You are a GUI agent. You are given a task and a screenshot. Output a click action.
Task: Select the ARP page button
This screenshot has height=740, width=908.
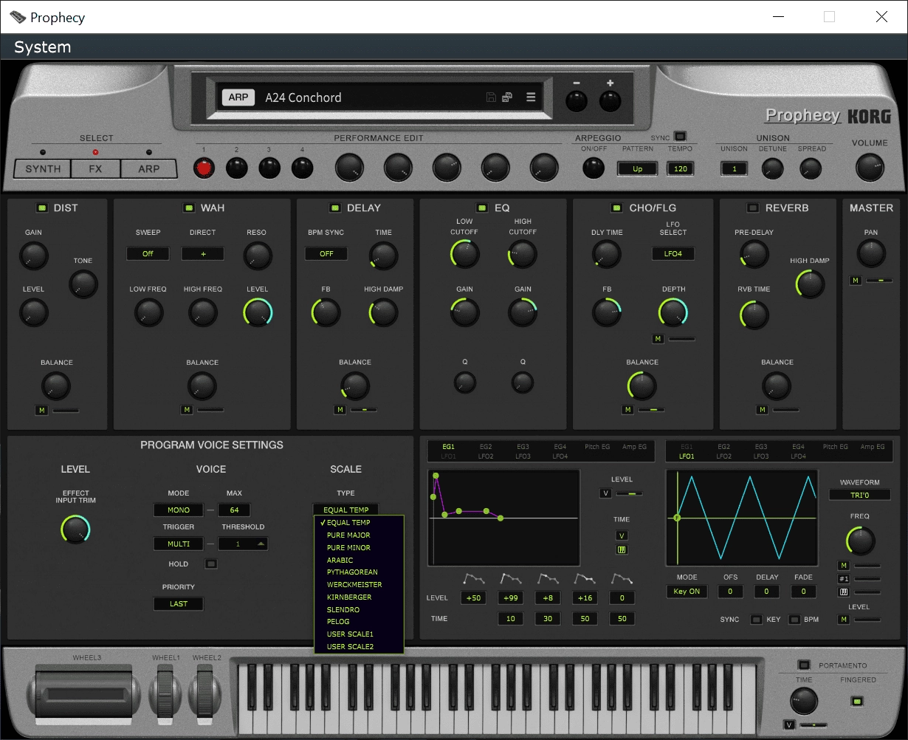tap(149, 168)
